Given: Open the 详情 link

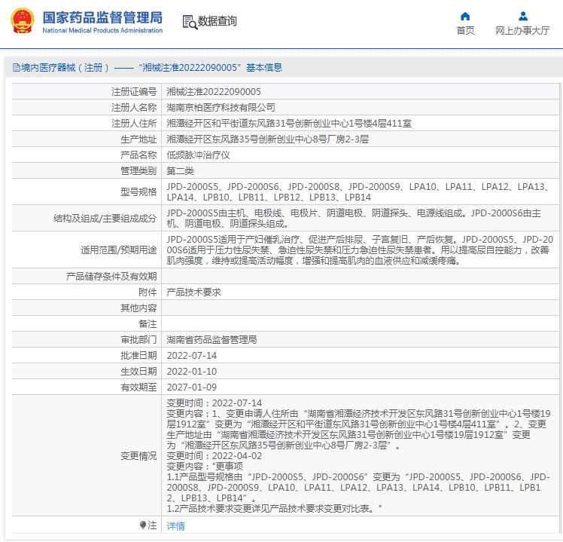Looking at the screenshot, I should [x=175, y=526].
